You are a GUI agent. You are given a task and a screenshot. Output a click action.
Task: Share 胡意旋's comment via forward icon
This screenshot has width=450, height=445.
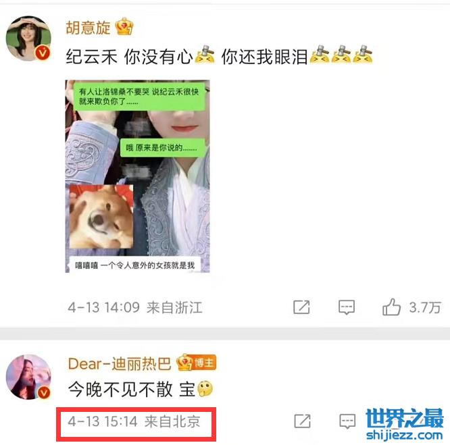click(x=301, y=307)
